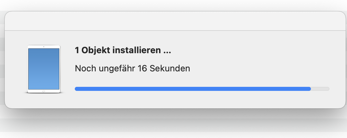
Task: Click the ellipsis after "installieren"
Action: [167, 51]
